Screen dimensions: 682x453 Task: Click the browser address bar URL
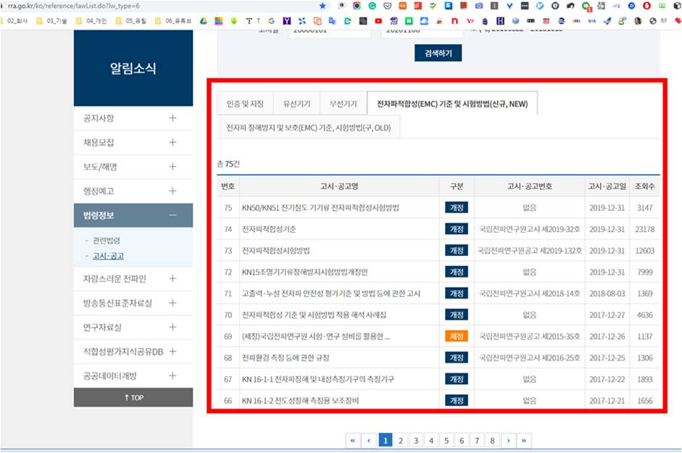click(73, 6)
